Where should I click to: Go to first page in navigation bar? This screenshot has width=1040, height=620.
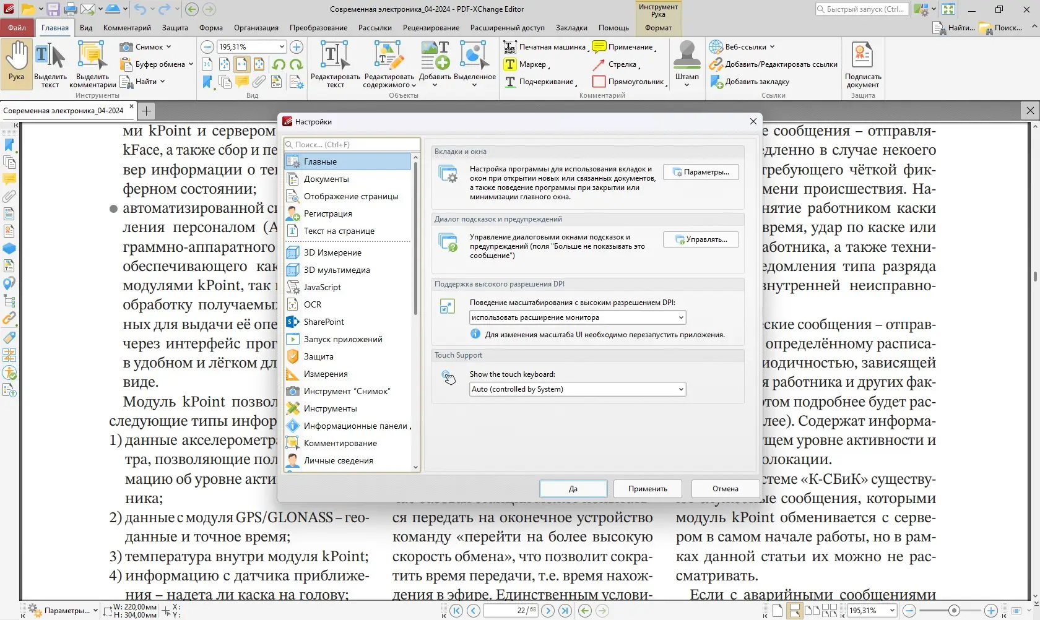[456, 611]
